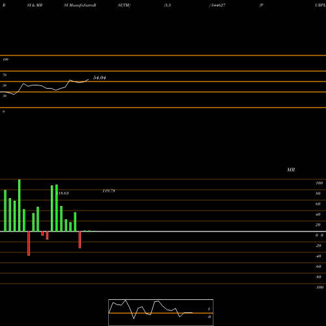Click the 80 label on MR axis
The image size is (326, 326).
[318, 194]
